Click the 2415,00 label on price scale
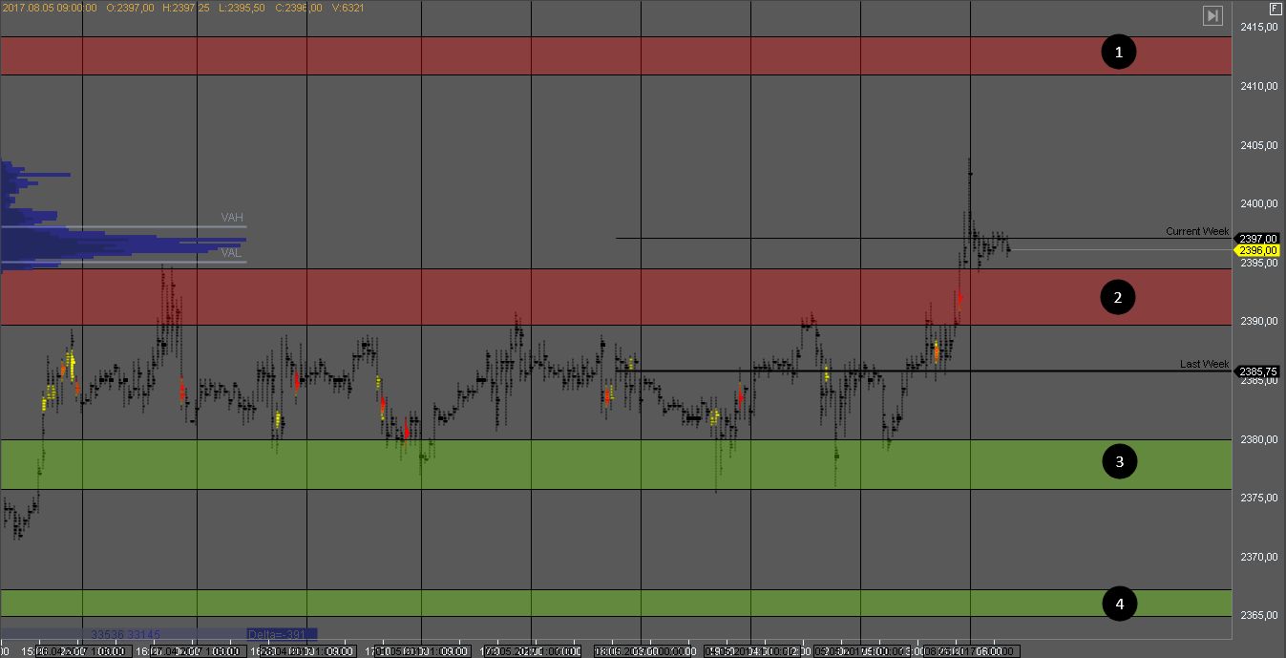1286x658 pixels. coord(1258,28)
